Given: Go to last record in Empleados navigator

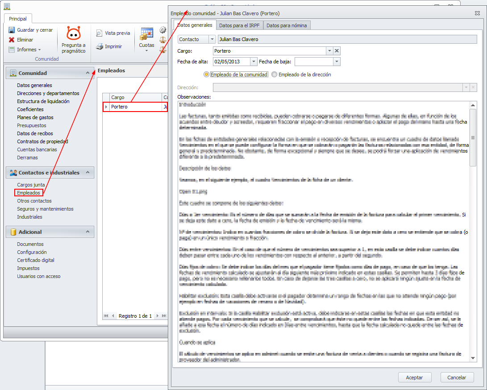Looking at the screenshot, I should (164, 316).
